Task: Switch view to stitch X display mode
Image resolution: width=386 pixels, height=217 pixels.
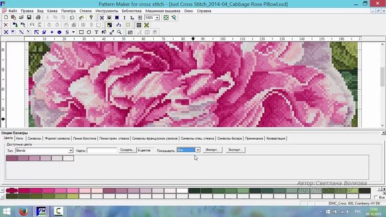Action: (x=101, y=17)
